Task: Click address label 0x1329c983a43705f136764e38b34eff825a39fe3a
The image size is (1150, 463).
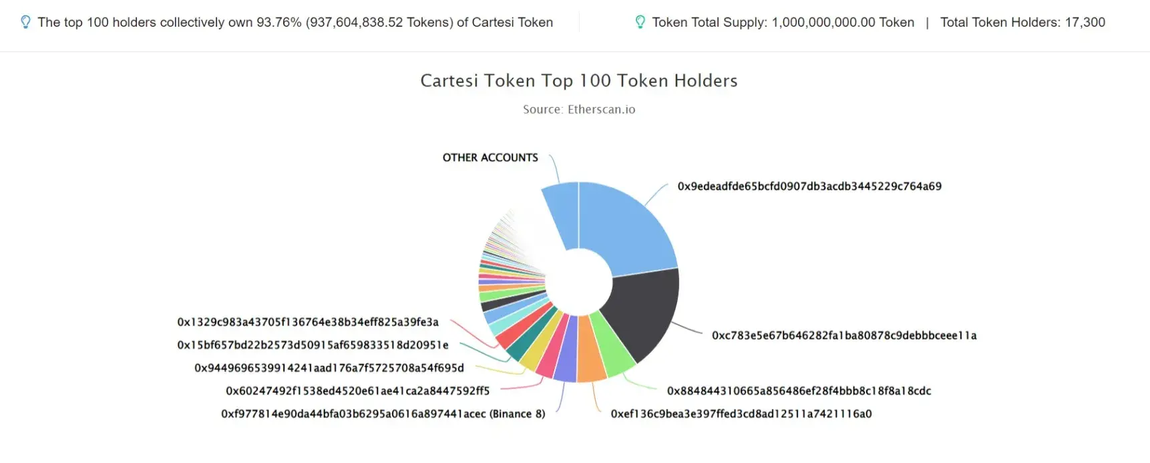Action: pyautogui.click(x=308, y=322)
